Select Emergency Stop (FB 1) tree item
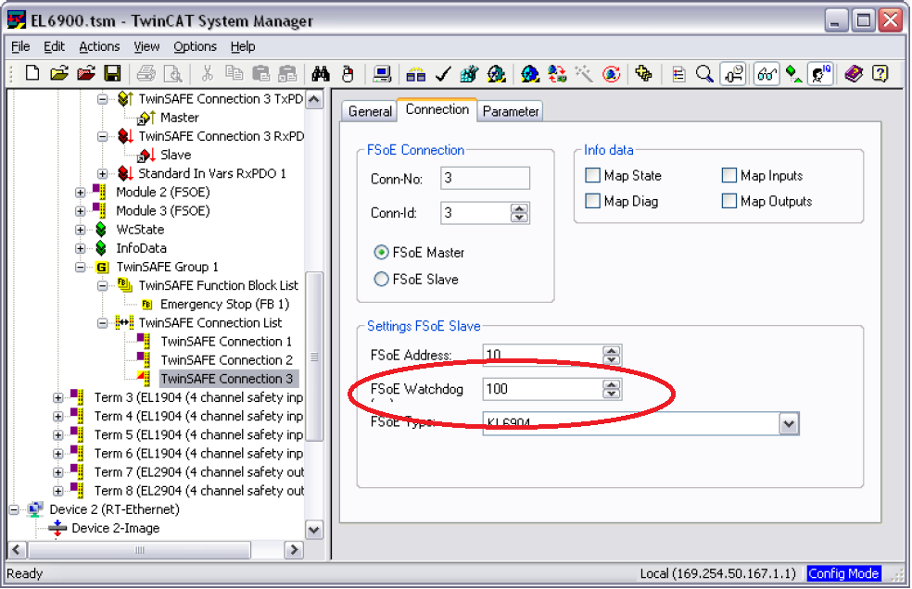 224,304
